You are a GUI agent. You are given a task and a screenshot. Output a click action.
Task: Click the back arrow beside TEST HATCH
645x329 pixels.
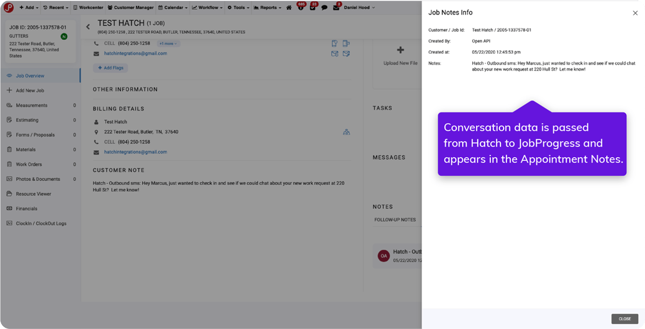pyautogui.click(x=88, y=27)
